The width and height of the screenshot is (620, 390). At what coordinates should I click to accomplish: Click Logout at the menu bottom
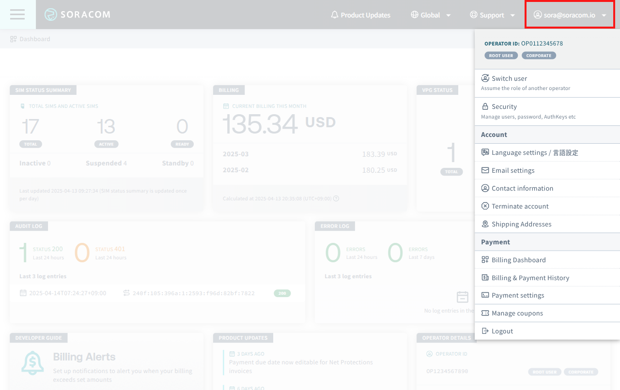click(x=502, y=331)
